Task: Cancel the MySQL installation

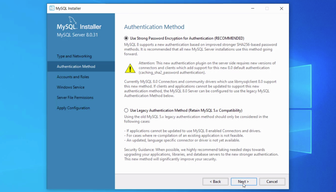Action: click(x=272, y=182)
